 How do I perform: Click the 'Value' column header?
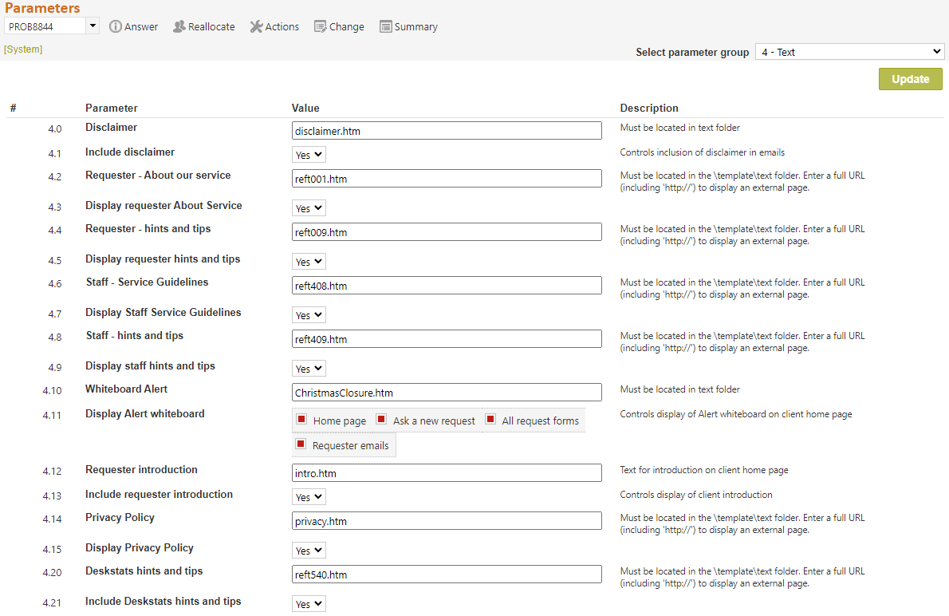pyautogui.click(x=305, y=108)
